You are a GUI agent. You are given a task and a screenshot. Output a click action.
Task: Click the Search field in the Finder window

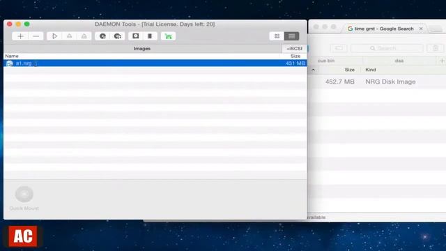[x=387, y=48]
